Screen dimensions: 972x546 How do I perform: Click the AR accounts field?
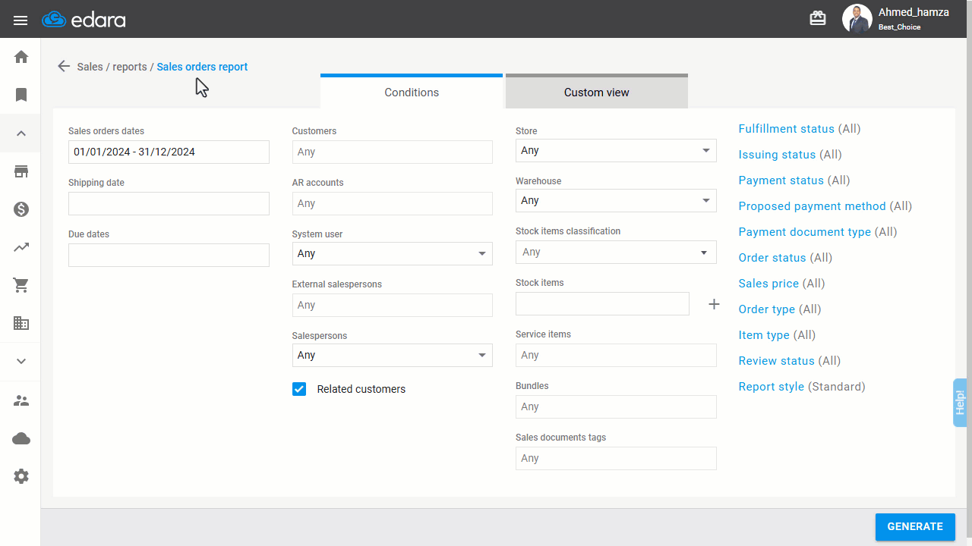tap(392, 203)
